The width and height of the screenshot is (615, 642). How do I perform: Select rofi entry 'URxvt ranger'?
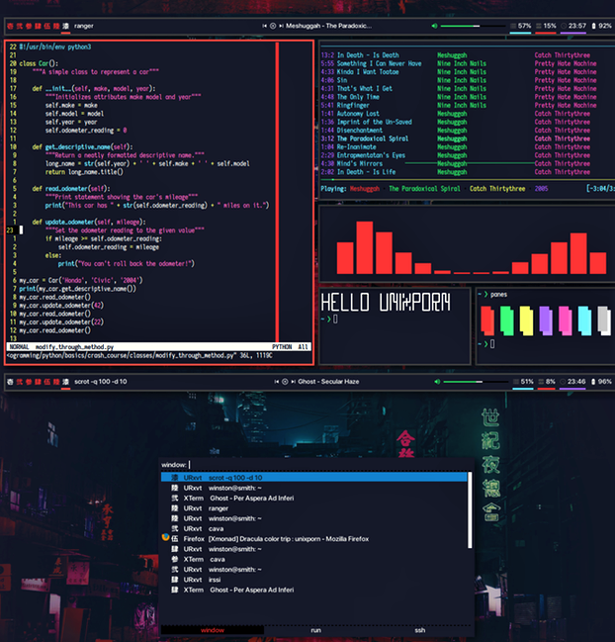point(313,508)
